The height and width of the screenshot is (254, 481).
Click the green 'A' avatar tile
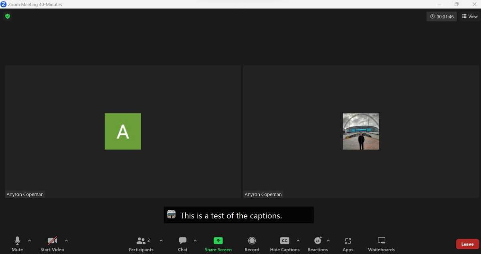123,131
